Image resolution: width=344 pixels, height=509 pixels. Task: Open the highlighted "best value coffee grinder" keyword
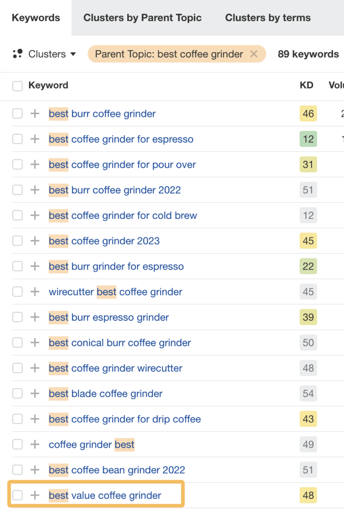(x=105, y=495)
